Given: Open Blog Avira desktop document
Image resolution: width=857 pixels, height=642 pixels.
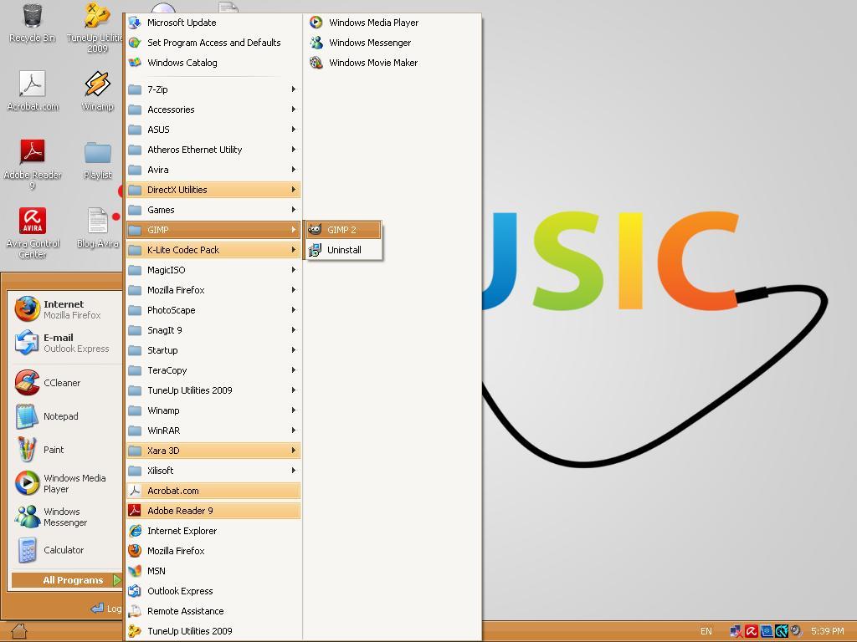Looking at the screenshot, I should click(99, 227).
